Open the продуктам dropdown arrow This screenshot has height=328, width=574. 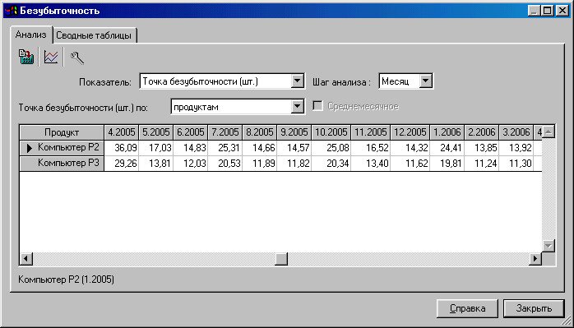[298, 107]
